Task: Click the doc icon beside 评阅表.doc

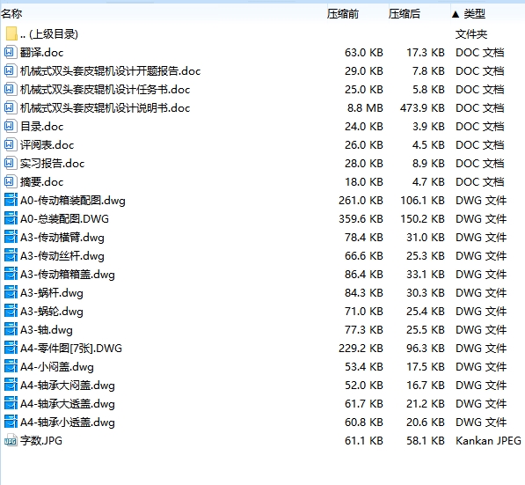Action: click(x=10, y=144)
